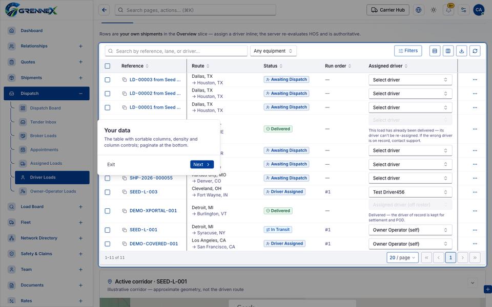492x307 pixels.
Task: Expand the Relationships sidebar section
Action: (80, 46)
